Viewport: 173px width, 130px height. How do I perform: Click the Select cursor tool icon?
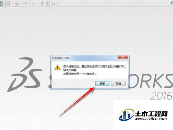(34, 3)
